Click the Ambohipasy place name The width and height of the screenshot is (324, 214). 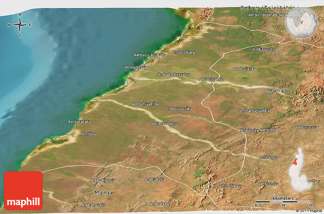(x=231, y=186)
